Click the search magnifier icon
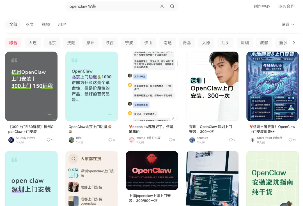Image resolution: width=303 pixels, height=206 pixels. [172, 6]
